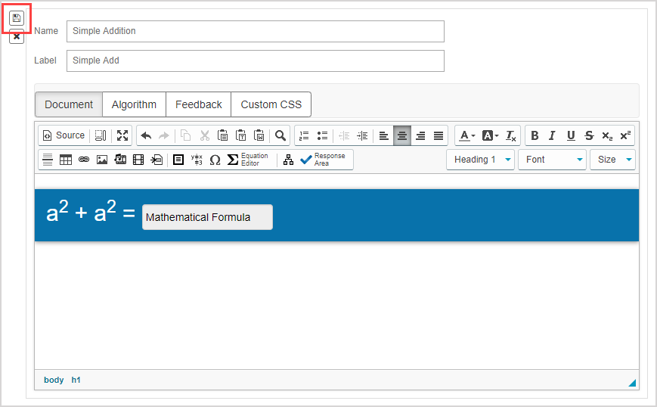Open the Font dropdown
Viewport: 657px width, 407px height.
point(552,160)
